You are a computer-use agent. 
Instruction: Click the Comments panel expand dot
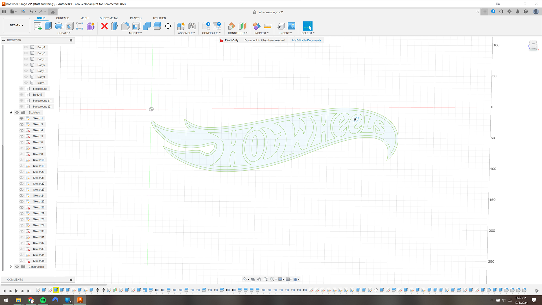[x=71, y=280]
